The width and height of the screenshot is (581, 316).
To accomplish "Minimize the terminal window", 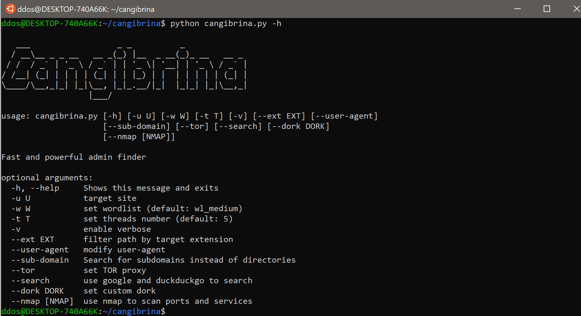I will (x=518, y=9).
